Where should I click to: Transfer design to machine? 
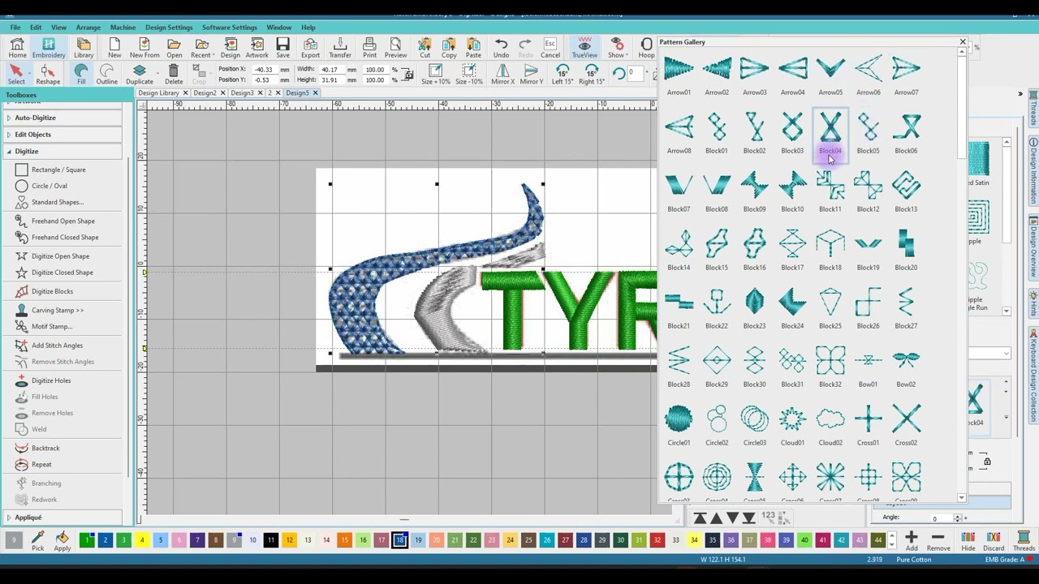point(340,48)
